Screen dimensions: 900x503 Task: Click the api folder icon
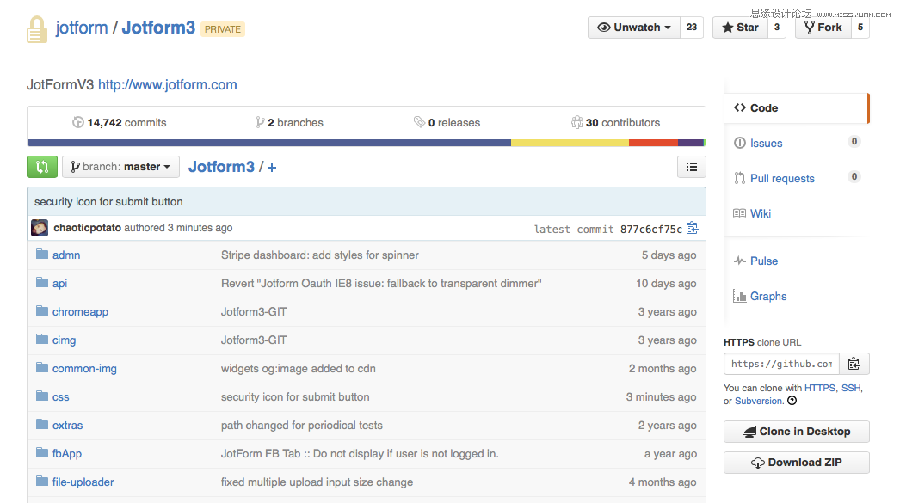pos(42,282)
